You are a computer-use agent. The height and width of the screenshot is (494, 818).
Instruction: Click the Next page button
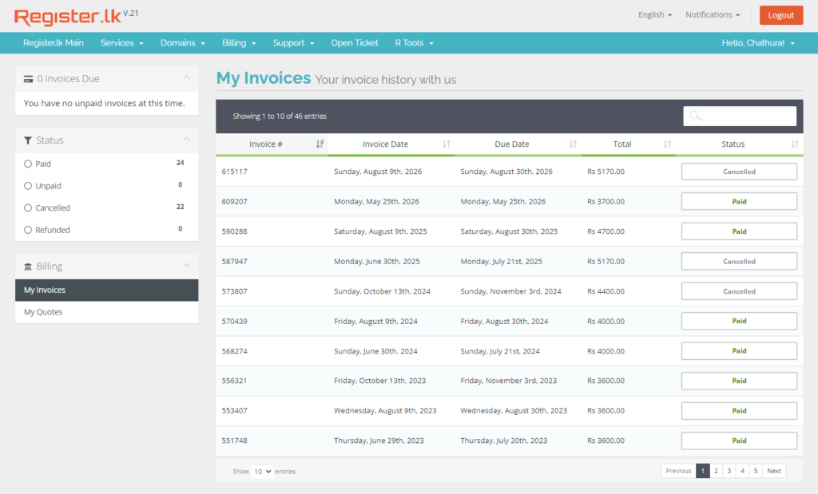click(x=773, y=471)
